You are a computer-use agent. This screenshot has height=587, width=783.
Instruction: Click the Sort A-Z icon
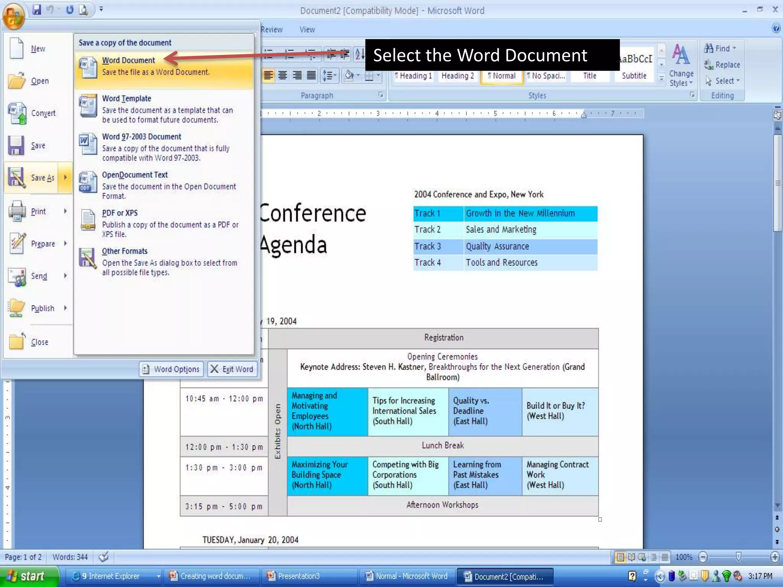click(359, 54)
